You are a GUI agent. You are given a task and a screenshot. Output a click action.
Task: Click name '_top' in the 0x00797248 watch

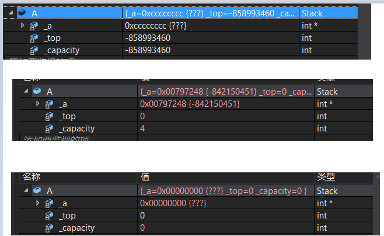[x=67, y=116]
